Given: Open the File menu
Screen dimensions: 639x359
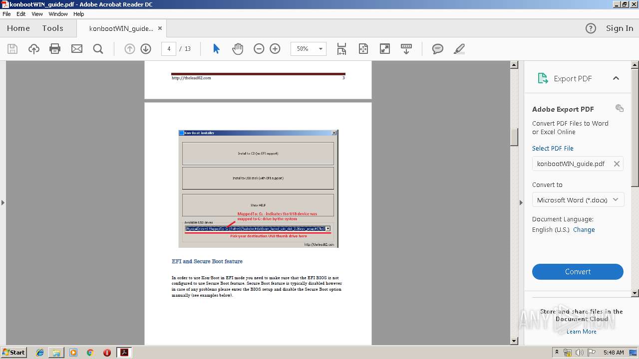Looking at the screenshot, I should coord(6,14).
